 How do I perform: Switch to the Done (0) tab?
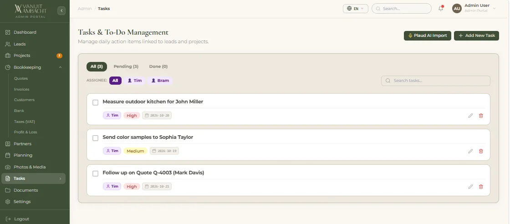point(158,66)
